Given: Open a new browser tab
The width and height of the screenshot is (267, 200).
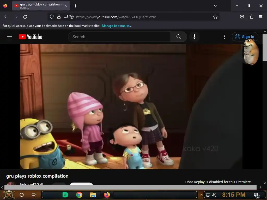Looking at the screenshot, I should (x=75, y=6).
